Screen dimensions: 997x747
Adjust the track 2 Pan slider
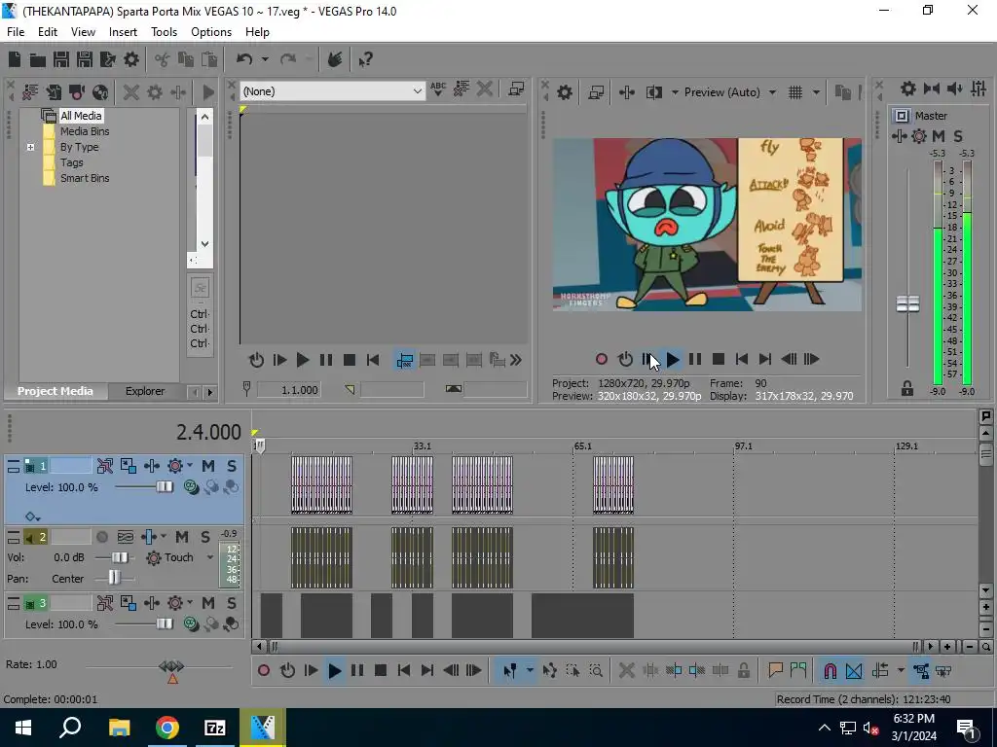[x=115, y=578]
